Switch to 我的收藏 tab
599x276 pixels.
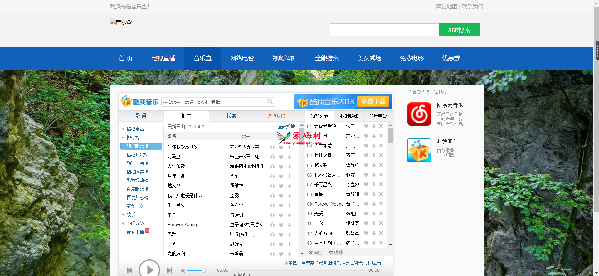pos(349,116)
